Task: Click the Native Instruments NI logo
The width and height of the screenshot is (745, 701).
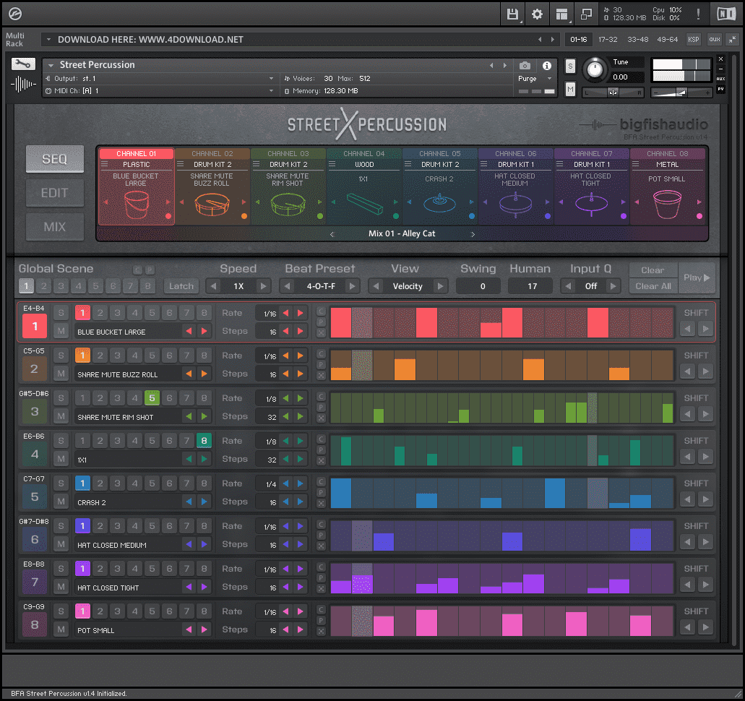Action: click(x=726, y=14)
